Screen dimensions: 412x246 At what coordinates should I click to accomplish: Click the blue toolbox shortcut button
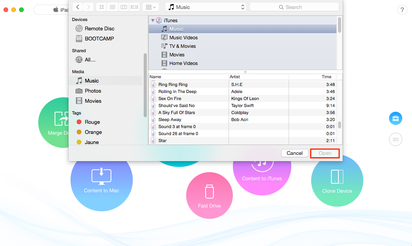(x=395, y=118)
